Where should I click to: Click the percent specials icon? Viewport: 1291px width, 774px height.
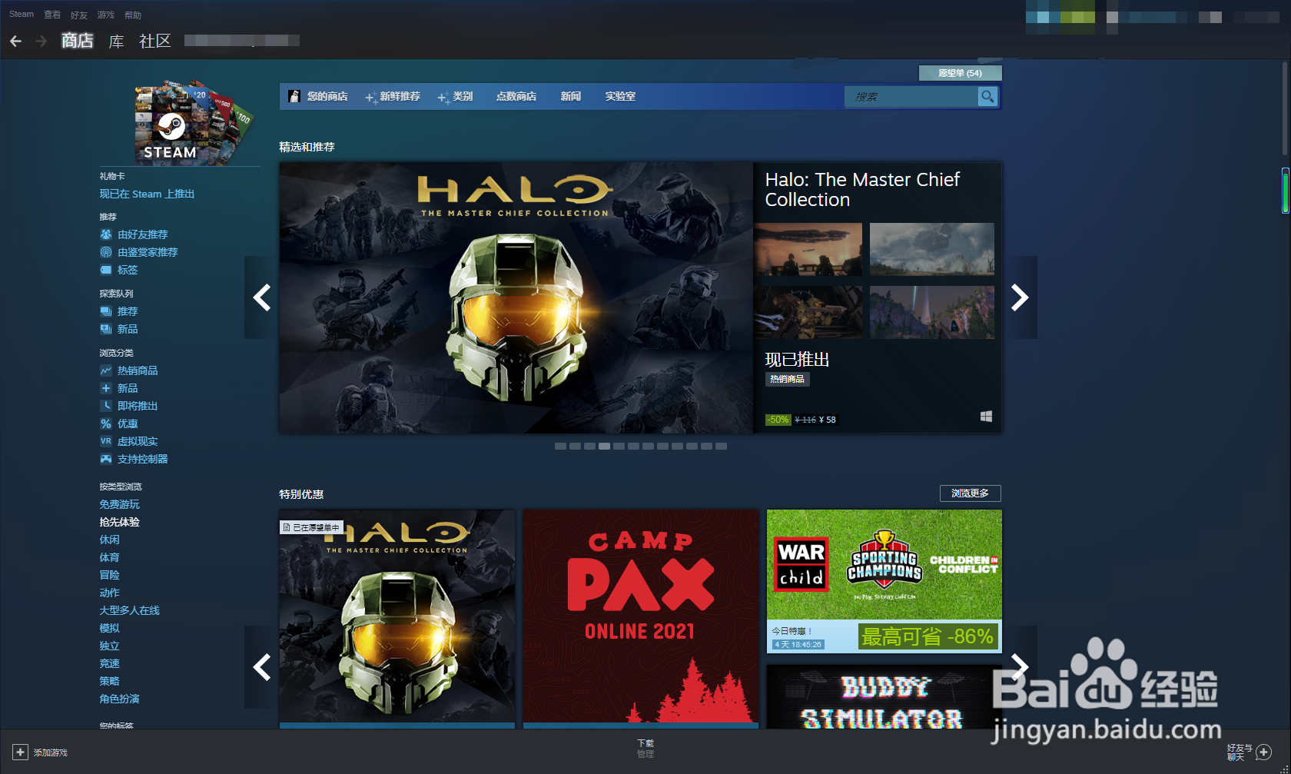(106, 424)
